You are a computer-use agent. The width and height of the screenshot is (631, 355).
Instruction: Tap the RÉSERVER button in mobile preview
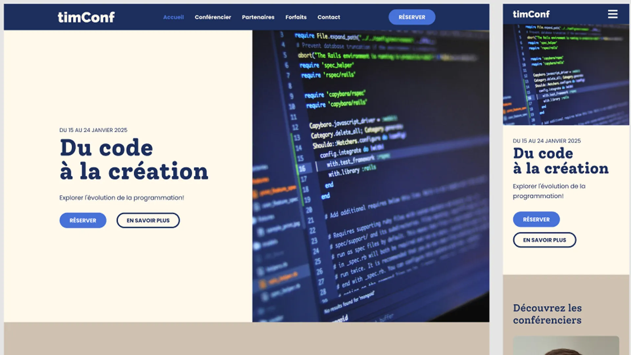536,219
